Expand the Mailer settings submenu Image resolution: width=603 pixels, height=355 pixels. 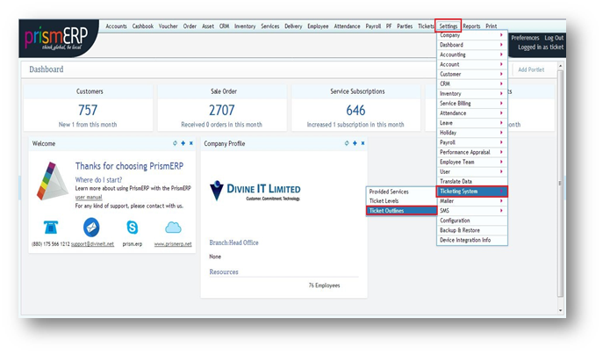pyautogui.click(x=472, y=201)
